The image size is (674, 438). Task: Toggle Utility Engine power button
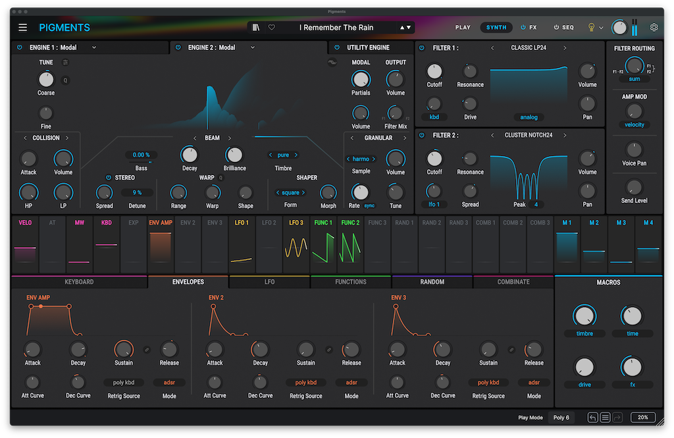337,47
